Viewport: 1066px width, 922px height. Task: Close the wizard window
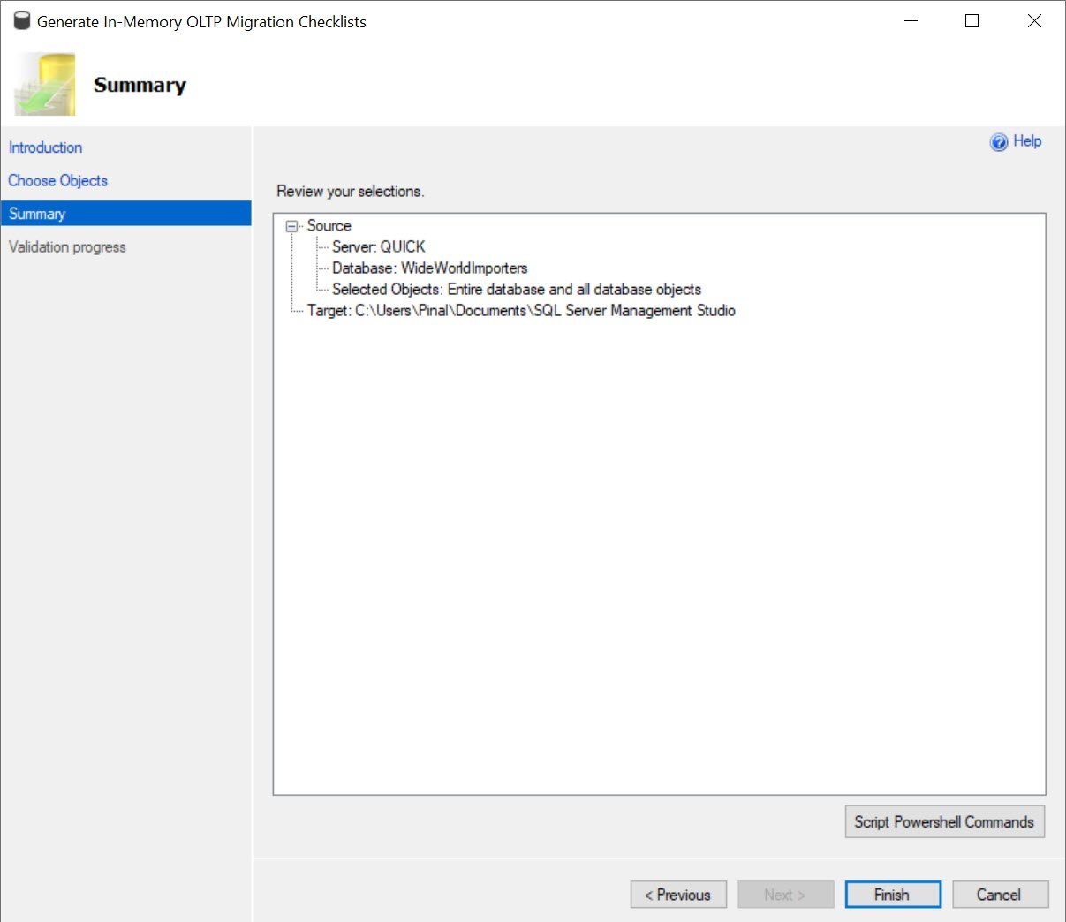tap(1034, 21)
